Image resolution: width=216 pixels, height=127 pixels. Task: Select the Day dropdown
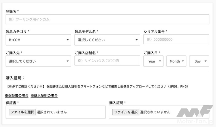pyautogui.click(x=199, y=61)
